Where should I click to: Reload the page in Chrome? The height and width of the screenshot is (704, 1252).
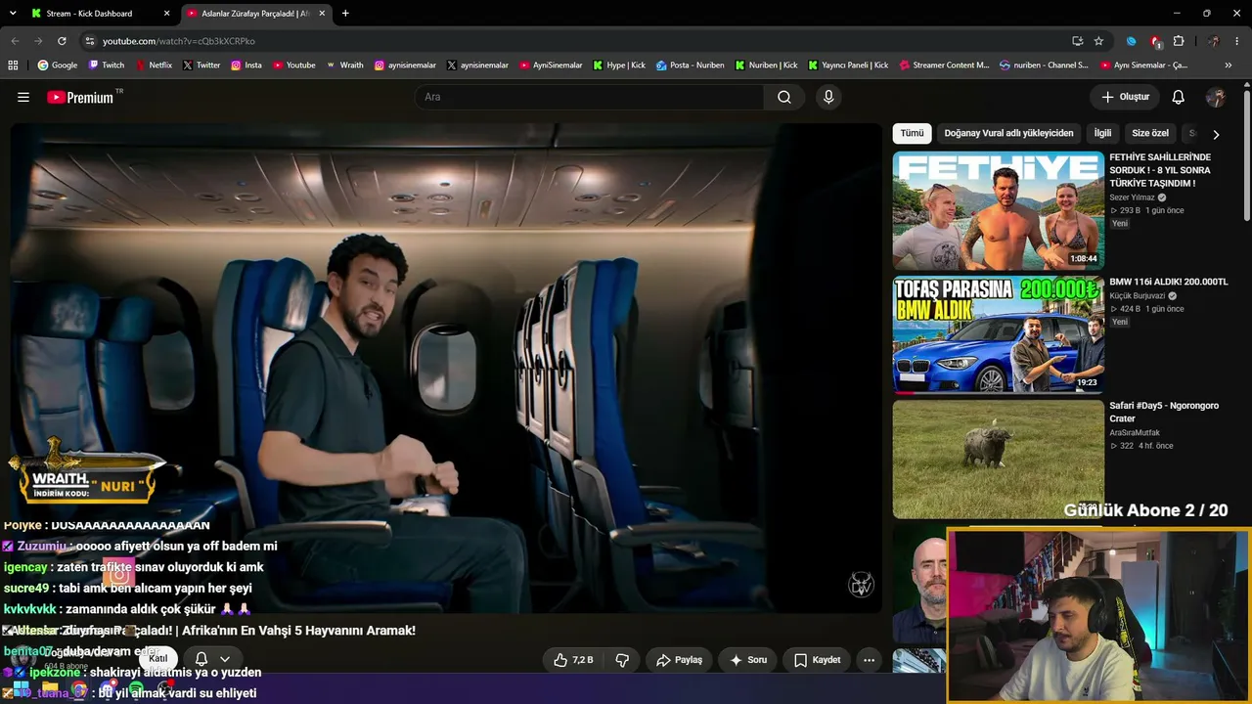click(x=62, y=41)
